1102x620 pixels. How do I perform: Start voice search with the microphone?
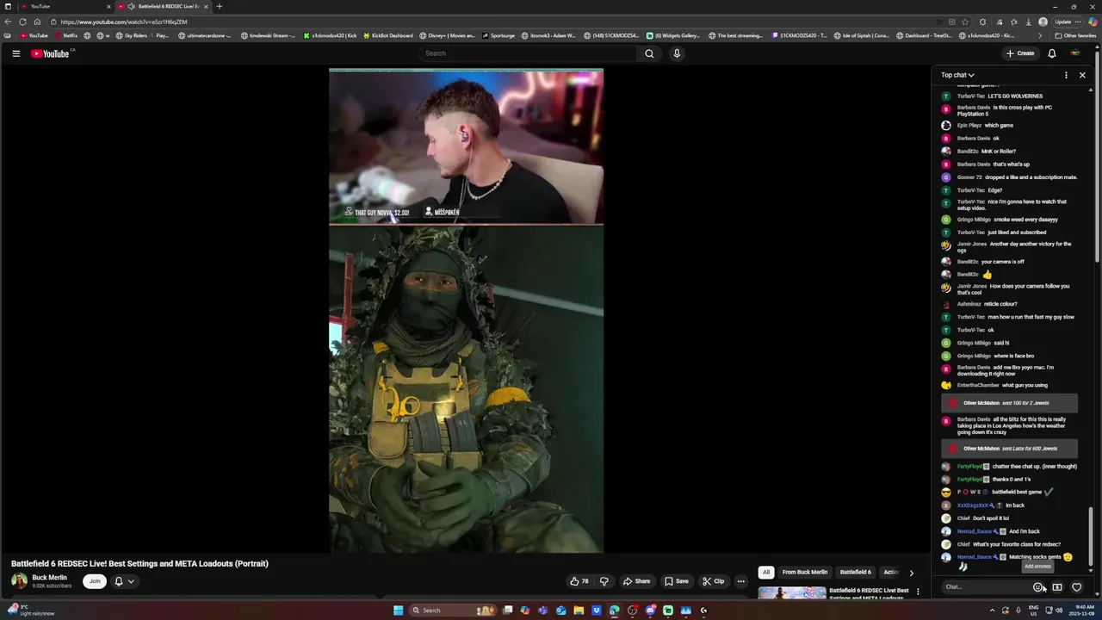(677, 53)
